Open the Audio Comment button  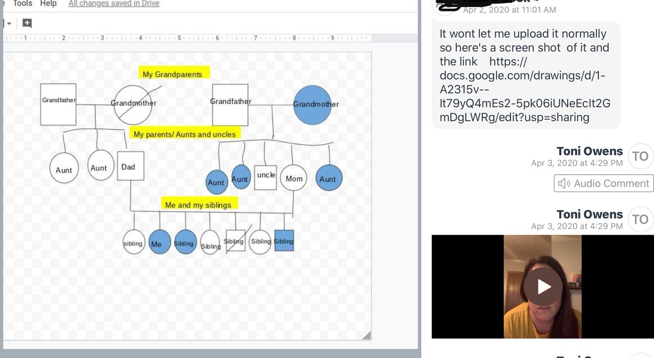603,183
